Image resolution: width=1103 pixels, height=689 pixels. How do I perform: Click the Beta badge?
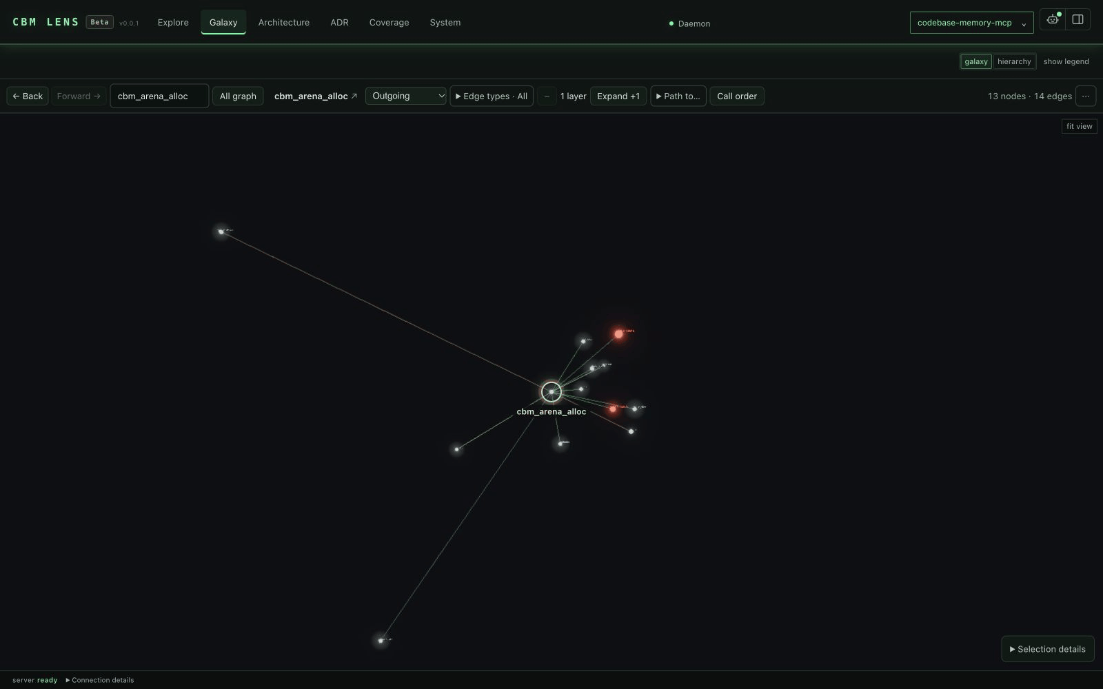(99, 22)
